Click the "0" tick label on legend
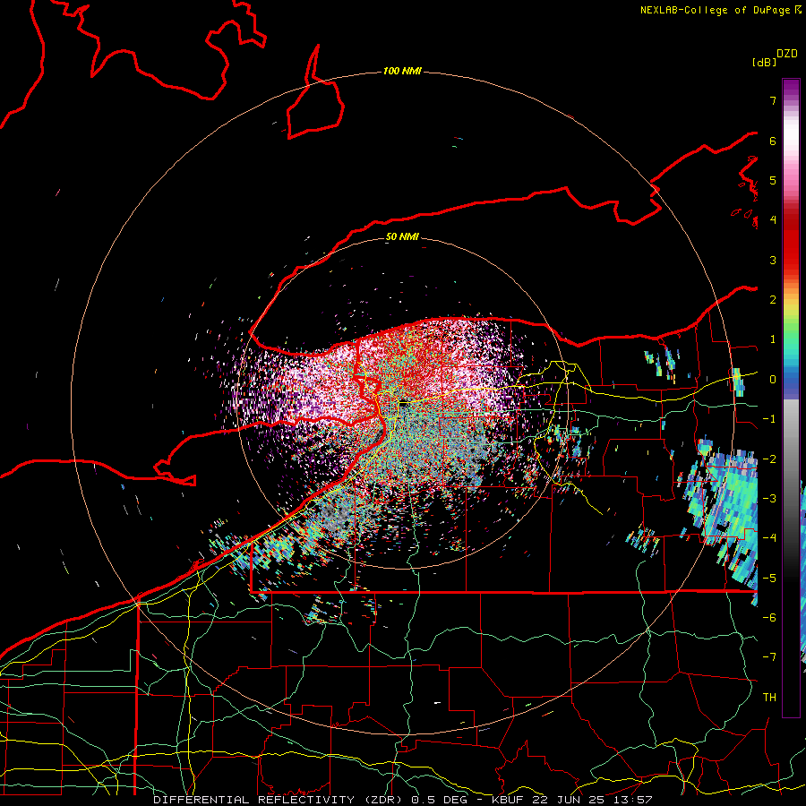Image resolution: width=806 pixels, height=806 pixels. tap(773, 380)
